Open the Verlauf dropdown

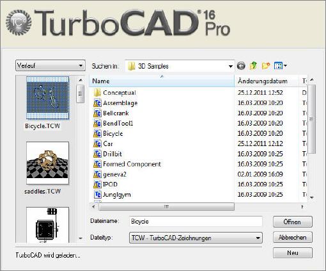50,65
